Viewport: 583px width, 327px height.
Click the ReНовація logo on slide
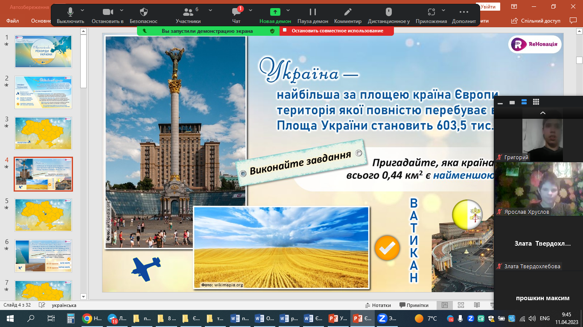(535, 44)
